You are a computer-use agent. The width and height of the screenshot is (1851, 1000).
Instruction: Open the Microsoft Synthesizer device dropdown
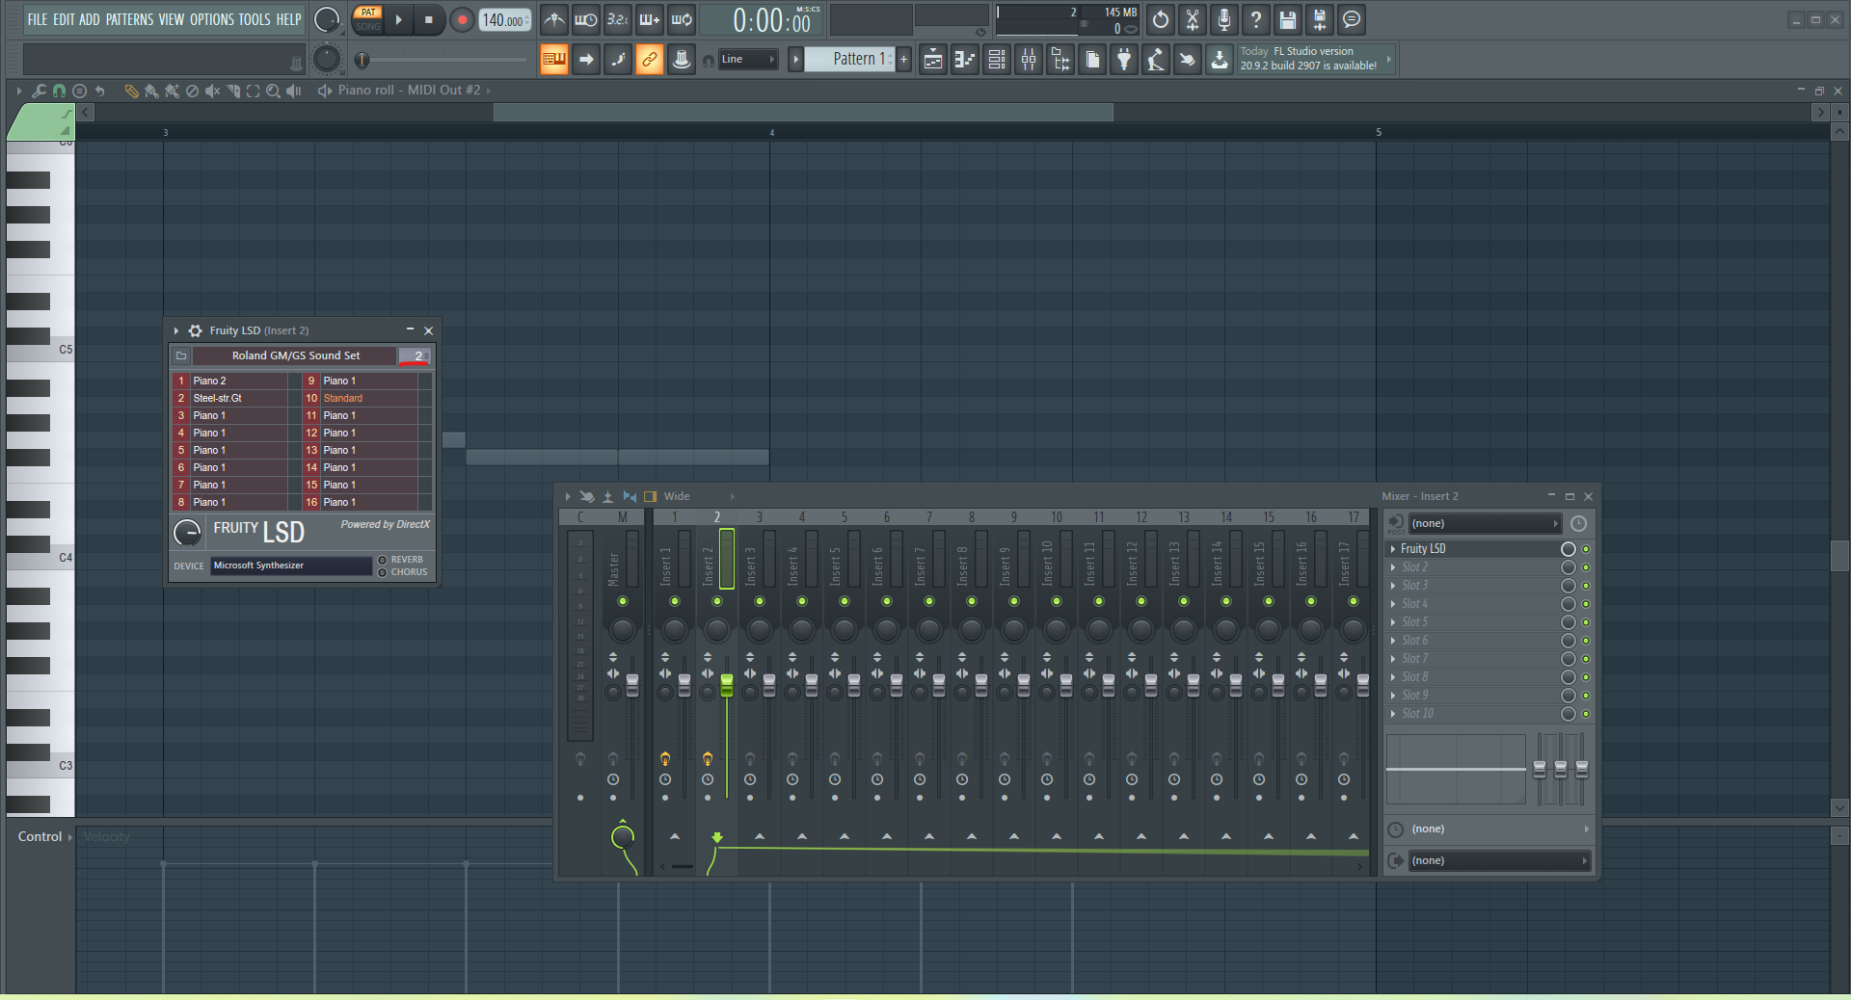[x=291, y=566]
